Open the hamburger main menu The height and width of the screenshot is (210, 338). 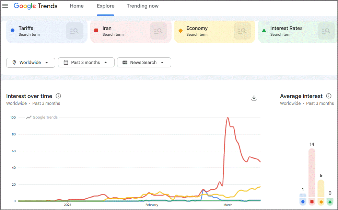click(5, 6)
